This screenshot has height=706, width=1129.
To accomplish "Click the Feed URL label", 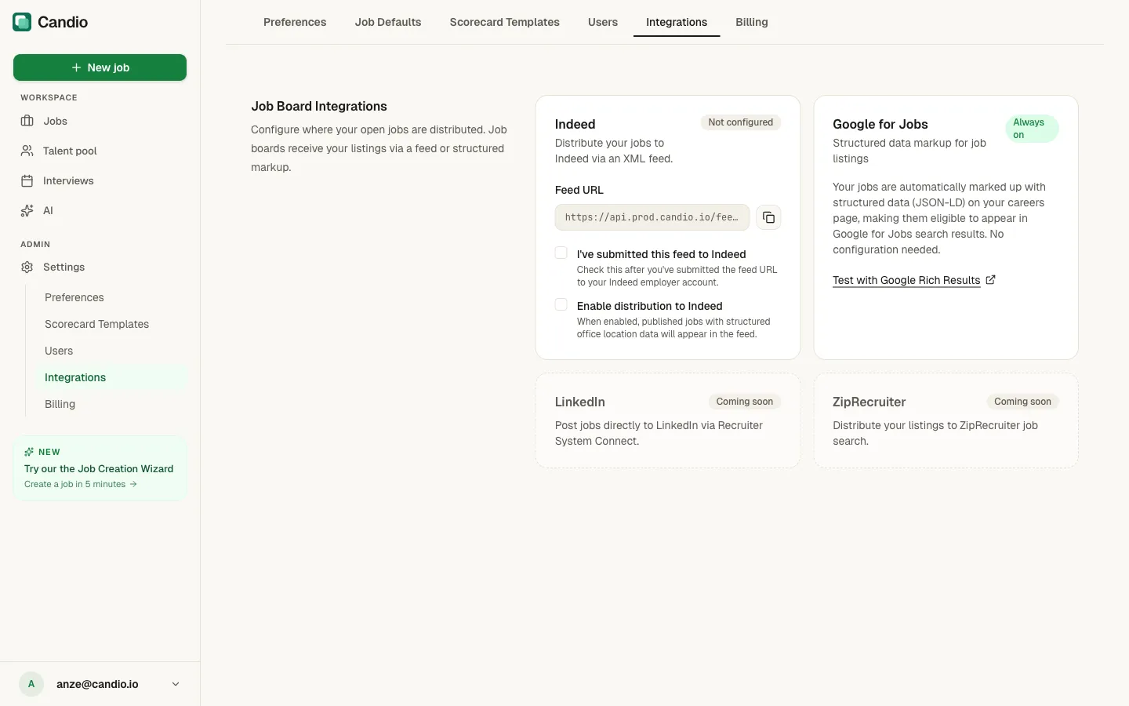I will coord(579,190).
